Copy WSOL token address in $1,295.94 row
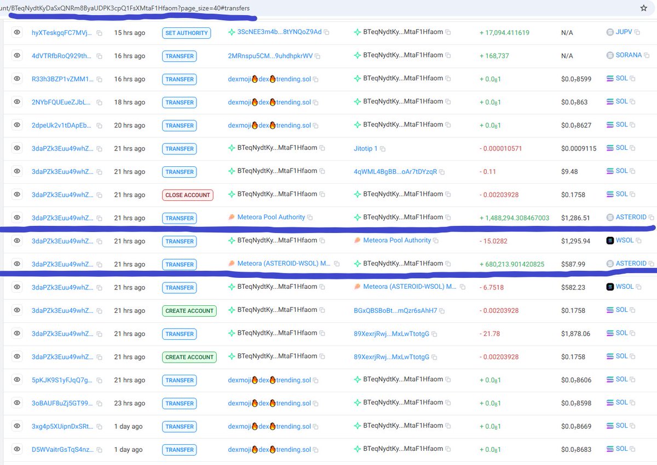The image size is (657, 465). pyautogui.click(x=638, y=241)
